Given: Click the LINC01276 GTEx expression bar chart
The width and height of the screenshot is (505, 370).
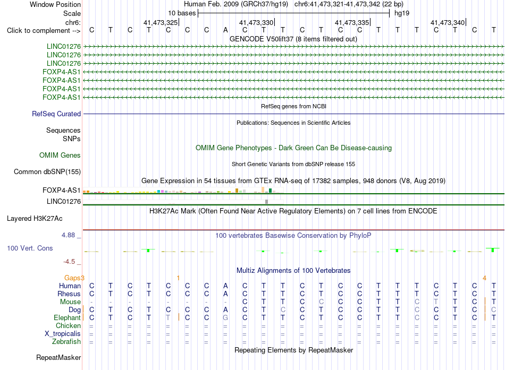Looking at the screenshot, I should pyautogui.click(x=183, y=202).
